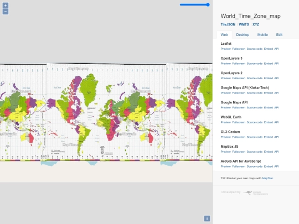Image resolution: width=299 pixels, height=224 pixels.
Task: Open Leaflet Preview
Action: pos(225,49)
